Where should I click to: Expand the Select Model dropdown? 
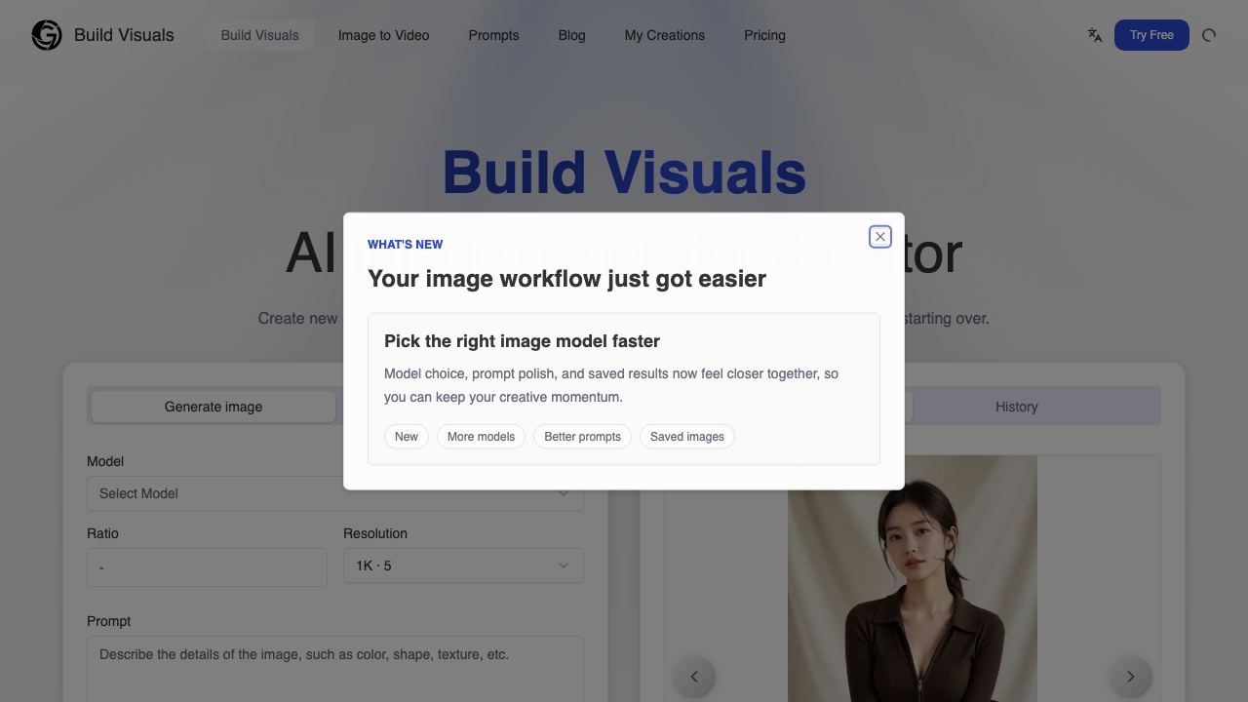335,493
